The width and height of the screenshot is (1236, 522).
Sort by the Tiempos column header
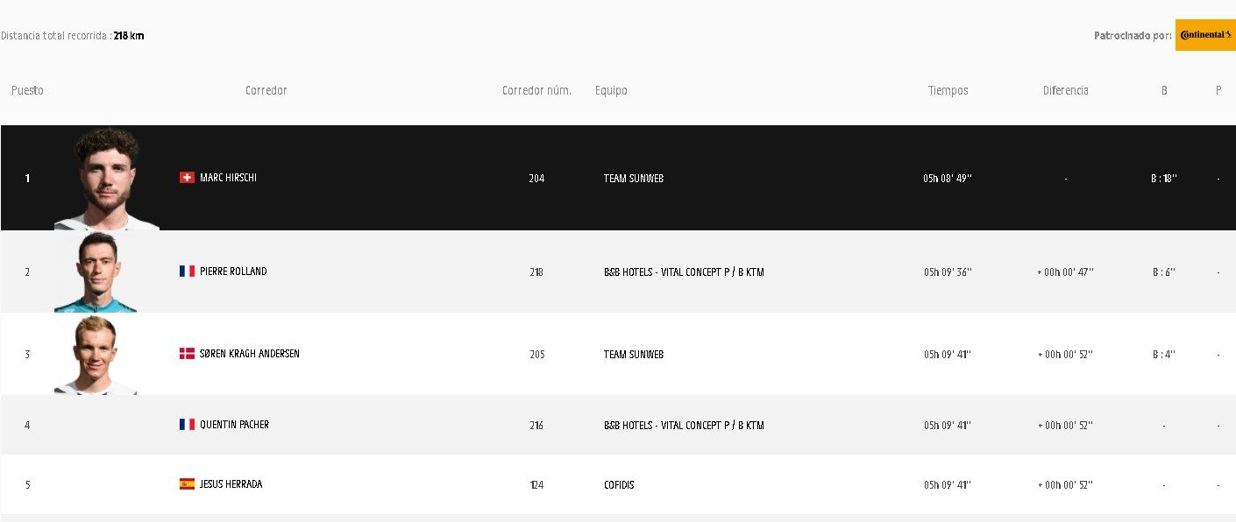coord(948,91)
